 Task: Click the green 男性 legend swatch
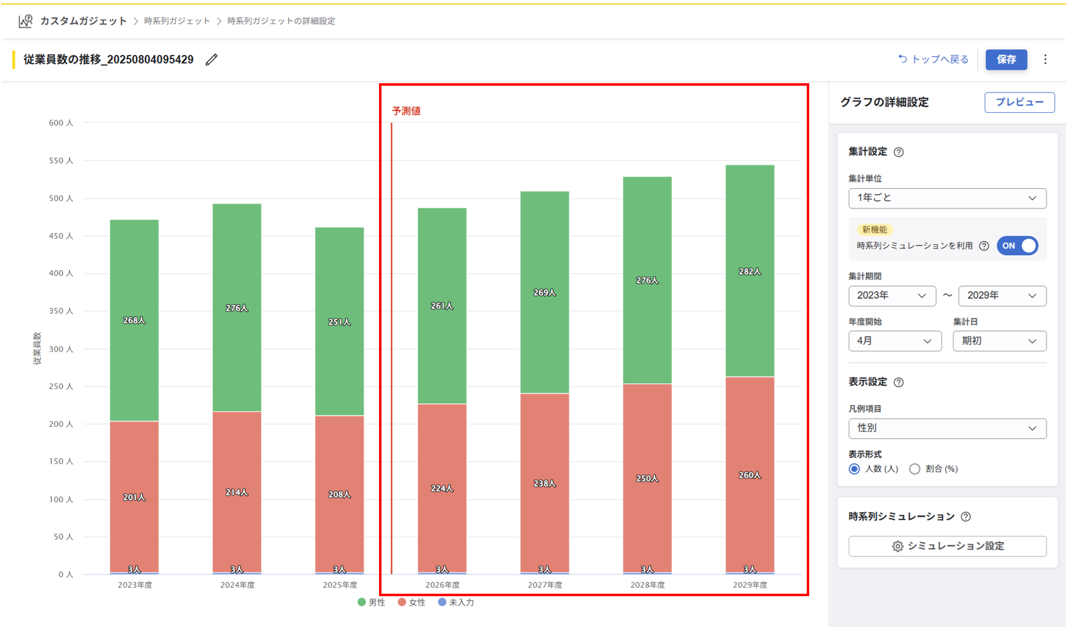click(362, 602)
